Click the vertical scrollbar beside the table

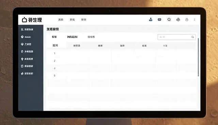click(x=198, y=57)
